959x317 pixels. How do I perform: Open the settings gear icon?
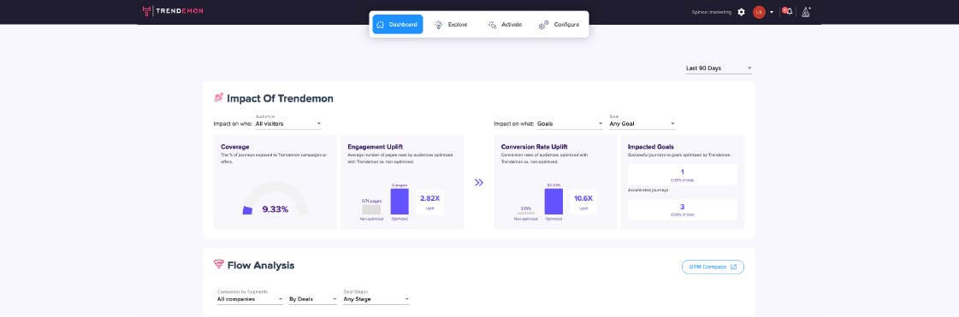point(741,12)
